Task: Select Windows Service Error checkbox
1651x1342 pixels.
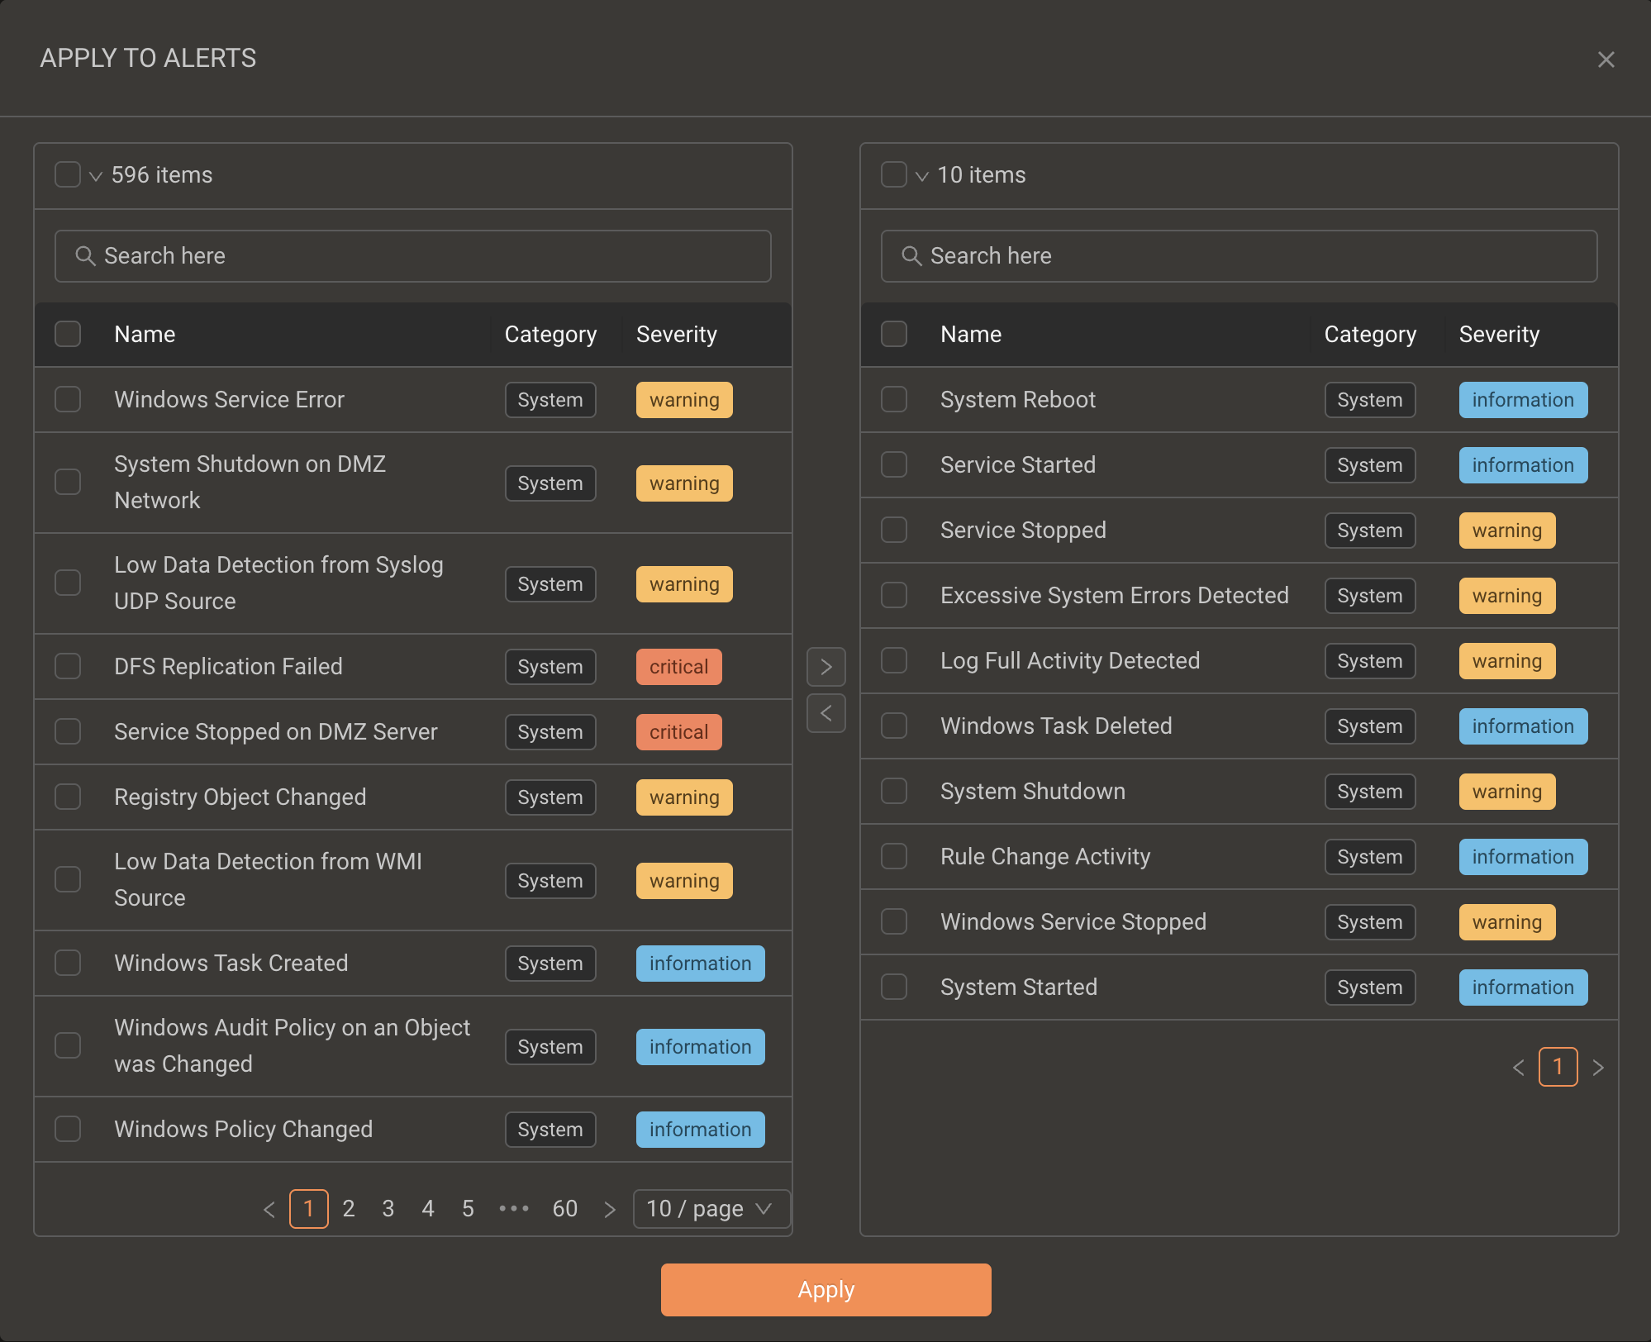Action: 68,399
